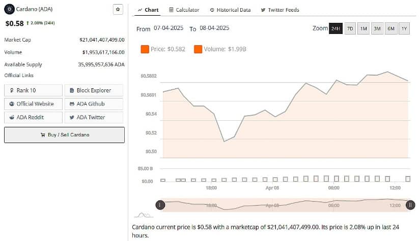Select the 3M zoom range
The image size is (420, 241).
point(377,28)
